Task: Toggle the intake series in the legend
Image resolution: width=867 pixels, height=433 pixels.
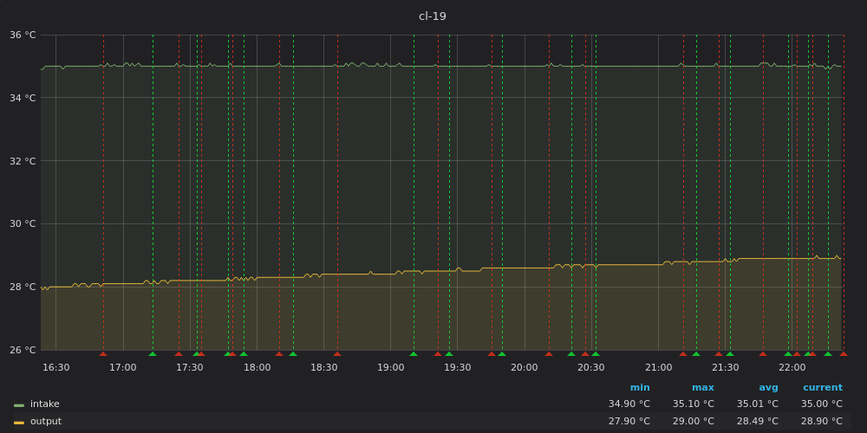Action: pyautogui.click(x=45, y=404)
